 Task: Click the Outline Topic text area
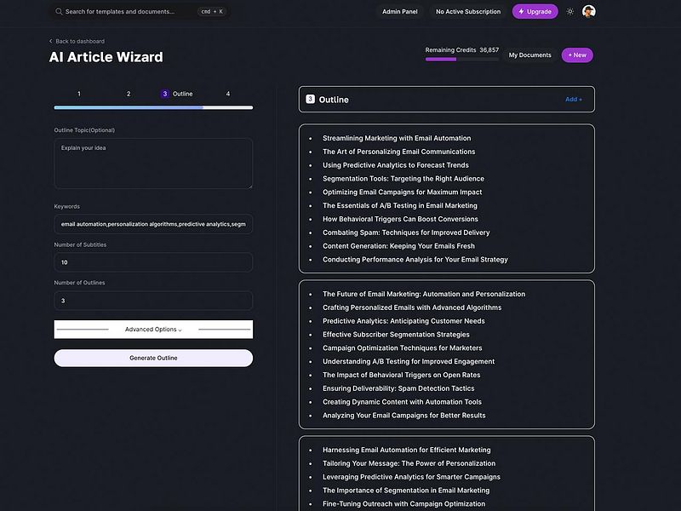click(152, 163)
